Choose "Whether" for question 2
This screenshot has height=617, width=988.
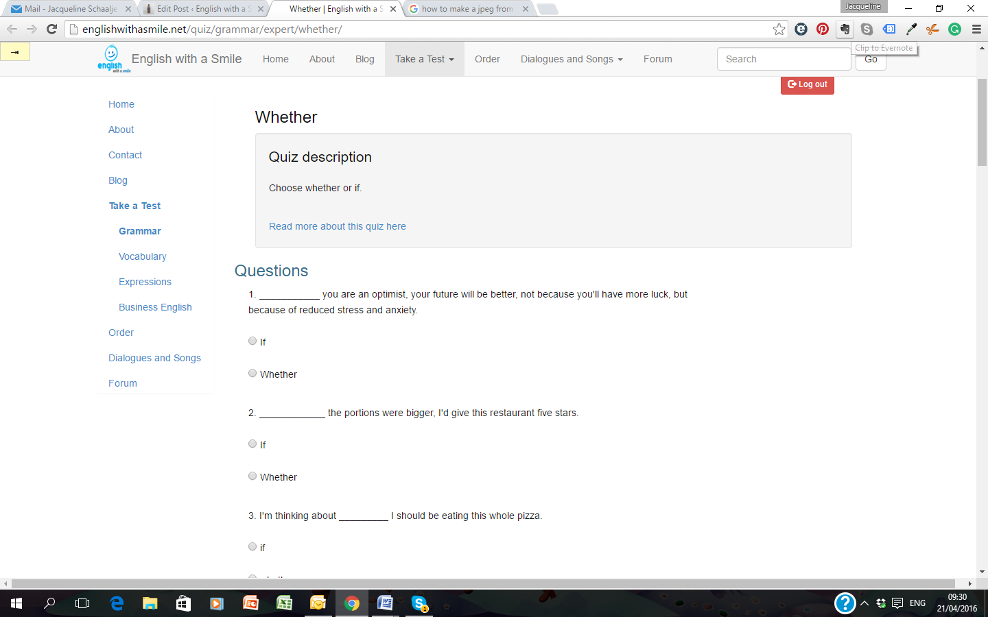(x=252, y=476)
